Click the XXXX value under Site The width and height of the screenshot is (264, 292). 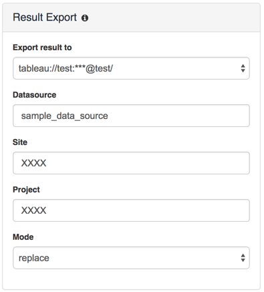coord(33,163)
